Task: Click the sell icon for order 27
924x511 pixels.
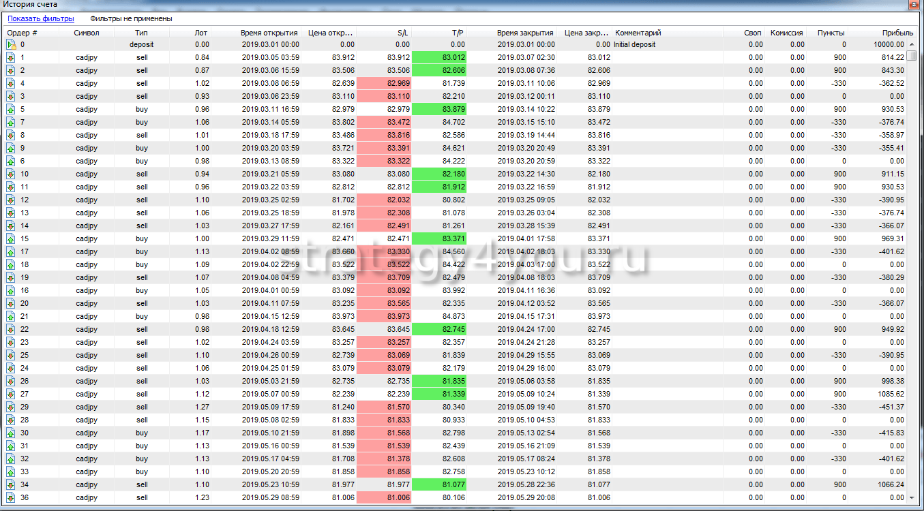Action: click(x=11, y=394)
